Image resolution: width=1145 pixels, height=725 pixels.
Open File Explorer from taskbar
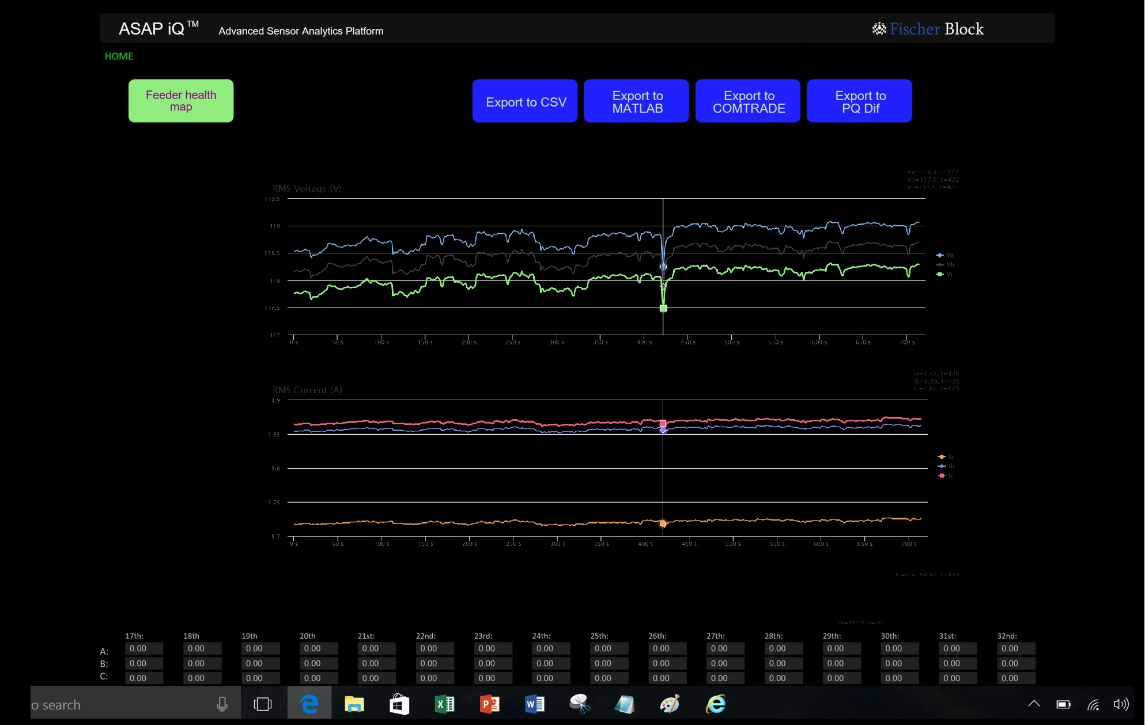[x=354, y=704]
